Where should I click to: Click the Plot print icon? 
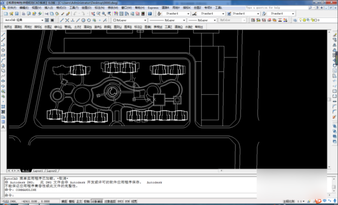[x=24, y=13]
